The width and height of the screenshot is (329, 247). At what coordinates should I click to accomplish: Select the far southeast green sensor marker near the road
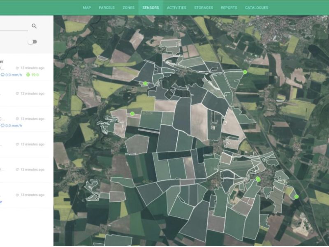point(296,197)
